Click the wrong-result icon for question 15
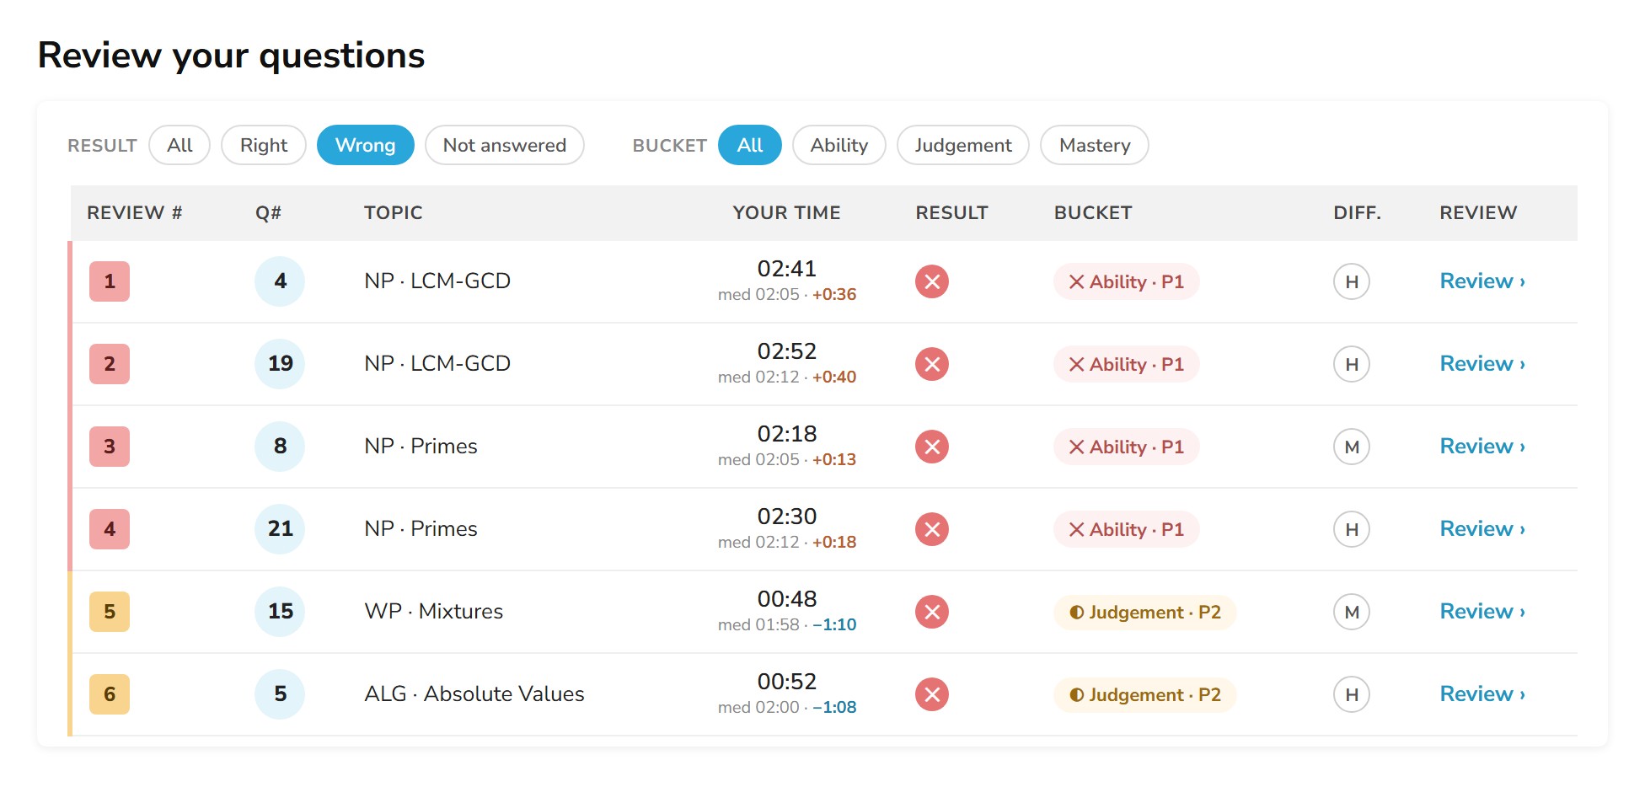Screen dimensions: 1645x787 932,612
